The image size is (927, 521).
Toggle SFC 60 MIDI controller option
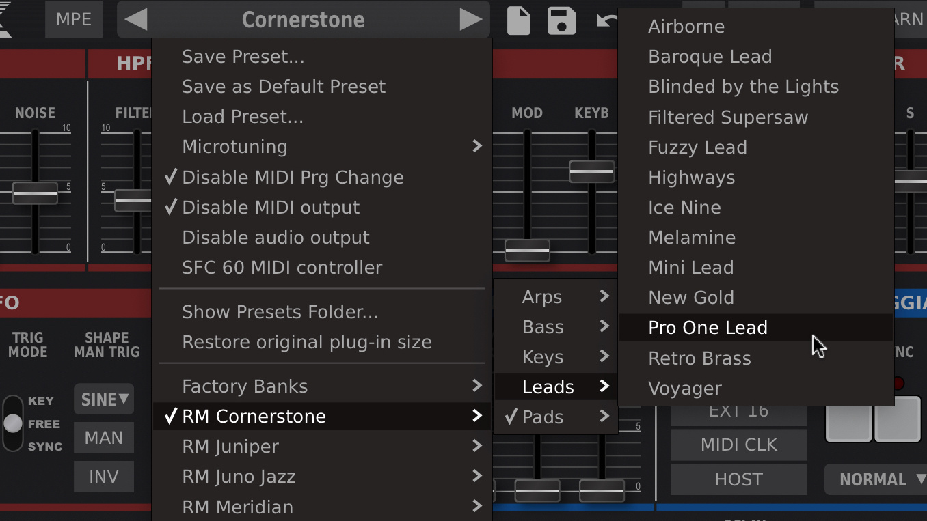click(322, 268)
